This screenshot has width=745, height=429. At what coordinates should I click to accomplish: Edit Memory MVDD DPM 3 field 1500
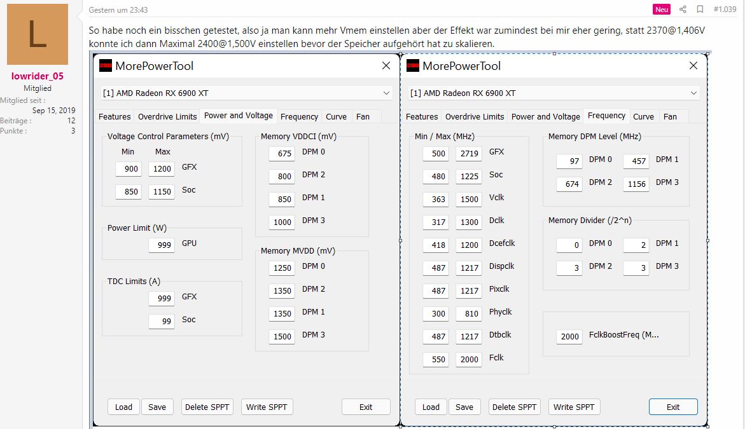(282, 336)
